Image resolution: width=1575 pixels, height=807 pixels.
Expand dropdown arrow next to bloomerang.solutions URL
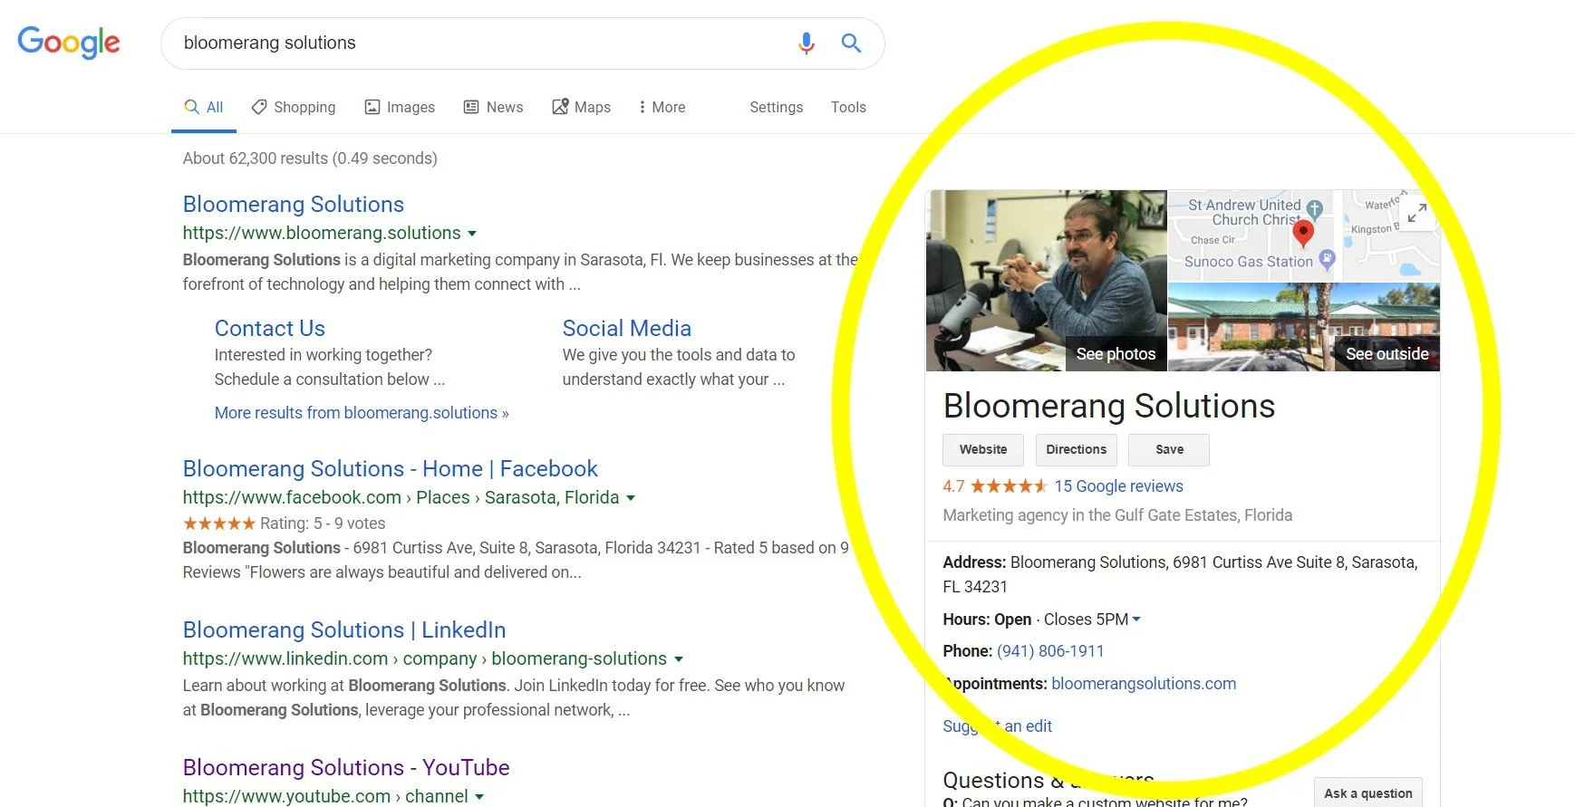tap(472, 234)
